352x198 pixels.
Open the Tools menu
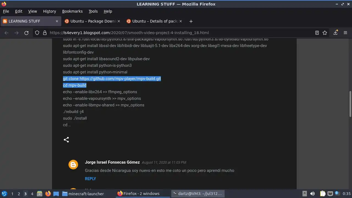click(x=93, y=11)
